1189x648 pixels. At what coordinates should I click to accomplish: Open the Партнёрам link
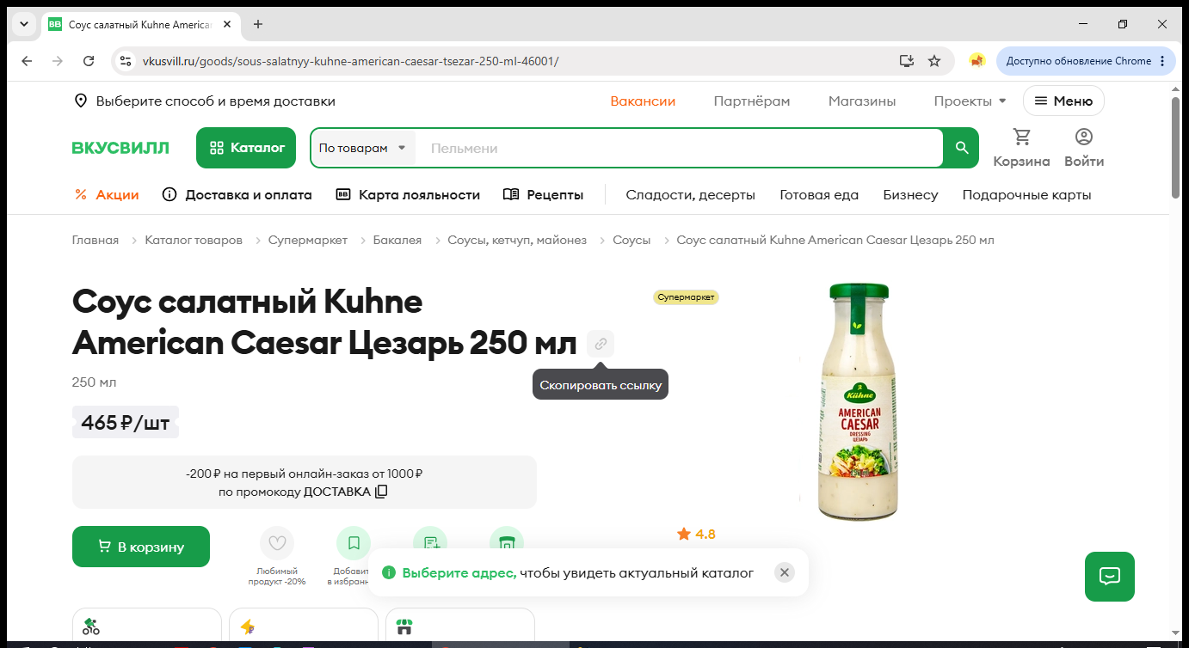(x=752, y=101)
